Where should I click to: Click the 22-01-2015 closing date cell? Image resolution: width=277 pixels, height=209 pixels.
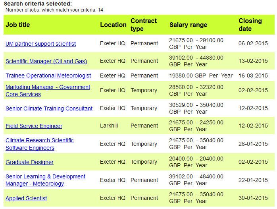pyautogui.click(x=253, y=180)
